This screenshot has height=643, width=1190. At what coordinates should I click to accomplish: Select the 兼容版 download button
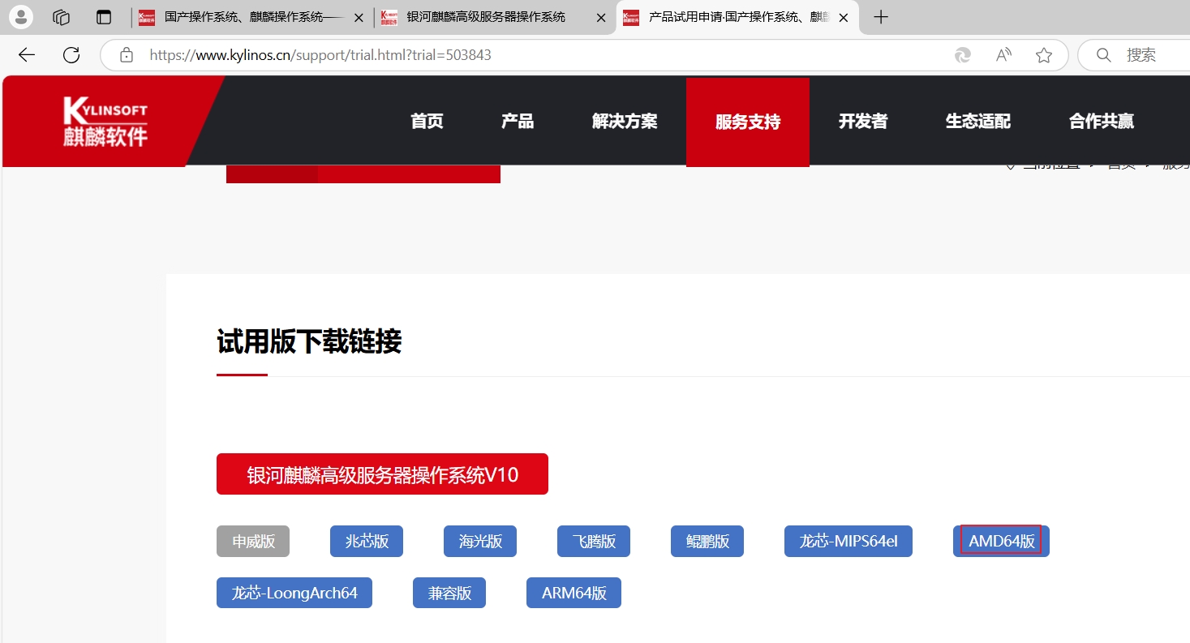click(449, 593)
